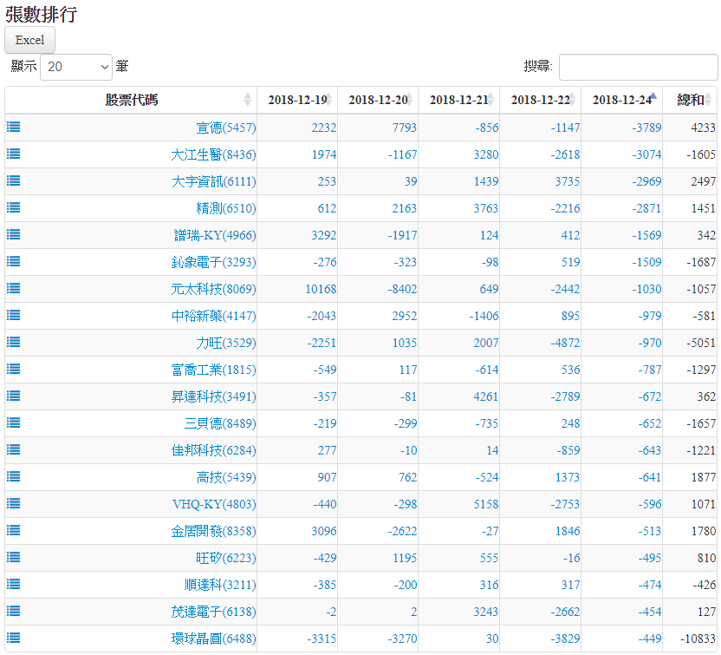Open the rows-per-page dropdown showing 20

(76, 67)
